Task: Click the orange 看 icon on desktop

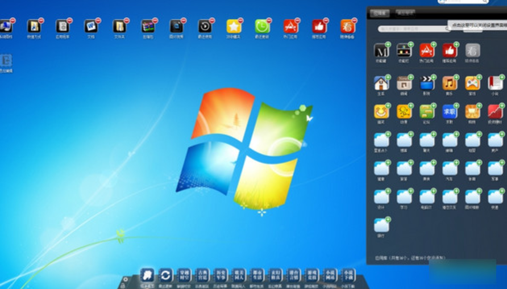Action: 347,26
